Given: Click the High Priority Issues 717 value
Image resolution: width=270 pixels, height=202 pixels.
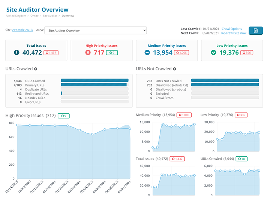Looking at the screenshot, I should (99, 53).
